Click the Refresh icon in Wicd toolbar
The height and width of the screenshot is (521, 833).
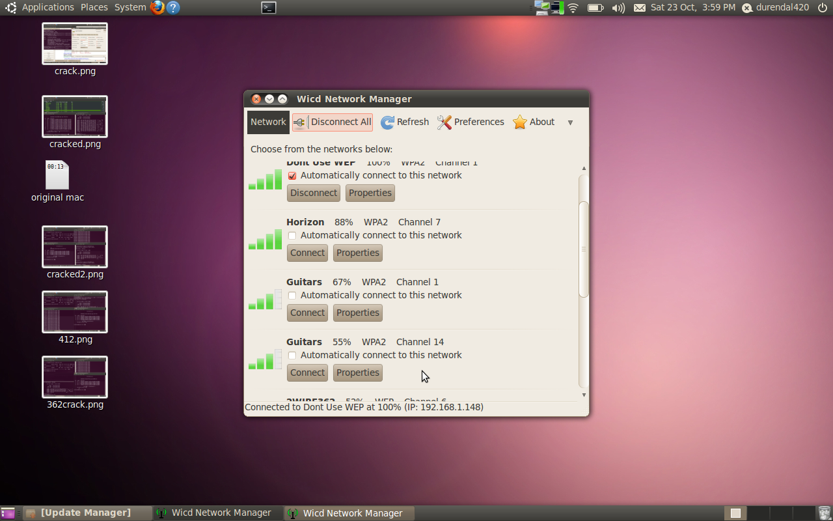388,122
